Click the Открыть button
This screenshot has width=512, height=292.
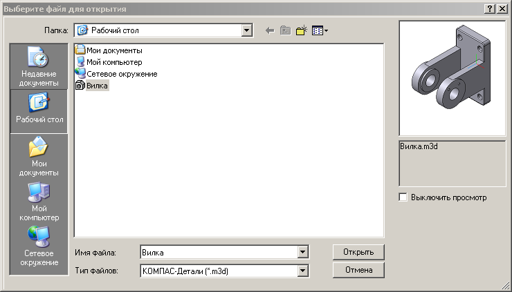point(358,252)
